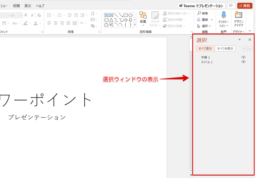Click the increase font size icon
Image resolution: width=256 pixels, height=178 pixels.
[27, 15]
